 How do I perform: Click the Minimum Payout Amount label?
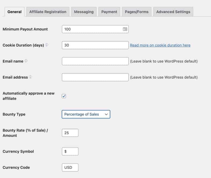click(x=25, y=29)
